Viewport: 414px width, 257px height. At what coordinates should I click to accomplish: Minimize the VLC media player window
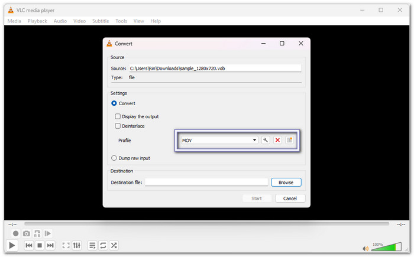(362, 10)
